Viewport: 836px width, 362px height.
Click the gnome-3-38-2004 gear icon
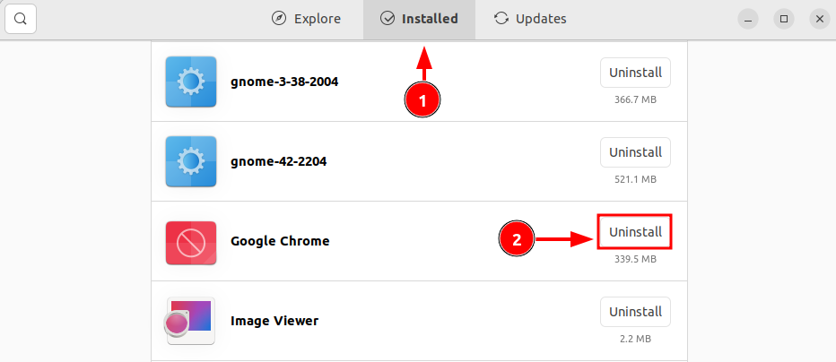[x=191, y=82]
